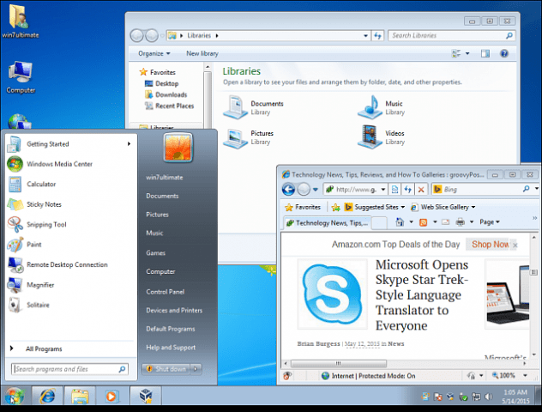Open Explorer address bar history dropdown
The image size is (542, 412).
365,36
